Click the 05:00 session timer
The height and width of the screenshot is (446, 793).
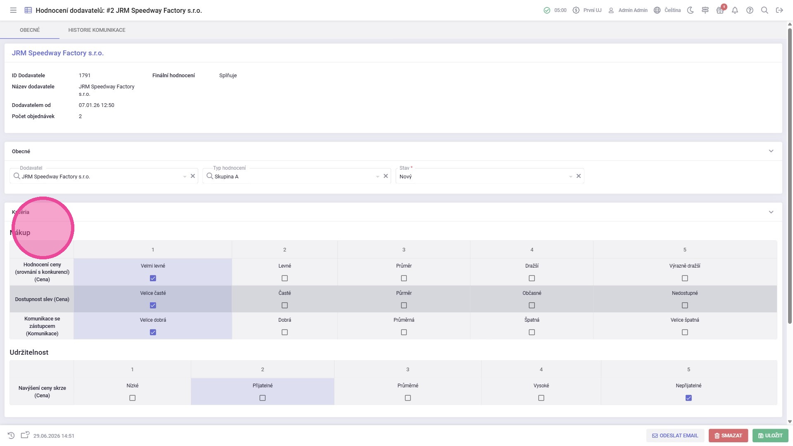click(x=560, y=10)
